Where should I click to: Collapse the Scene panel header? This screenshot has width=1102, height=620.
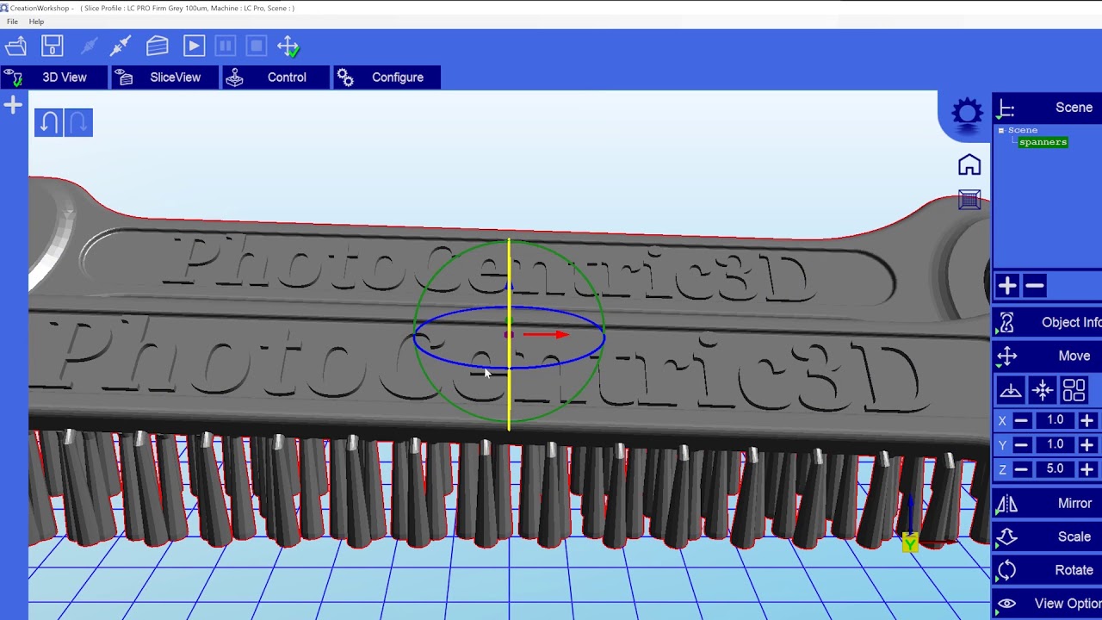pyautogui.click(x=1048, y=108)
